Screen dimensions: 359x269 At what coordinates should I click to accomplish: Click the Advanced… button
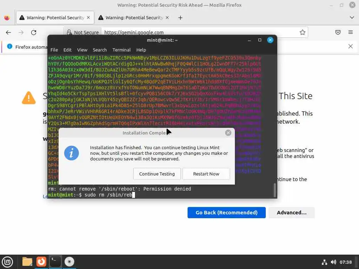tap(291, 213)
